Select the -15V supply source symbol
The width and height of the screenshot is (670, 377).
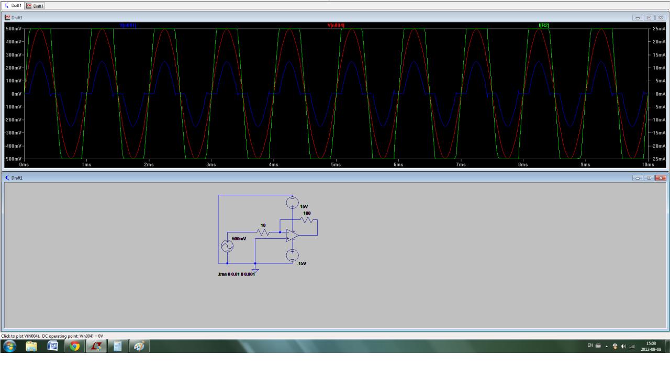pyautogui.click(x=293, y=256)
